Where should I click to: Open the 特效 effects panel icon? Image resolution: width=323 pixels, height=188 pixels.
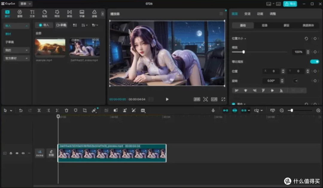[x=57, y=13]
